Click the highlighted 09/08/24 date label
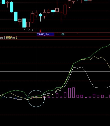This screenshot has width=110, height=126. (45, 34)
